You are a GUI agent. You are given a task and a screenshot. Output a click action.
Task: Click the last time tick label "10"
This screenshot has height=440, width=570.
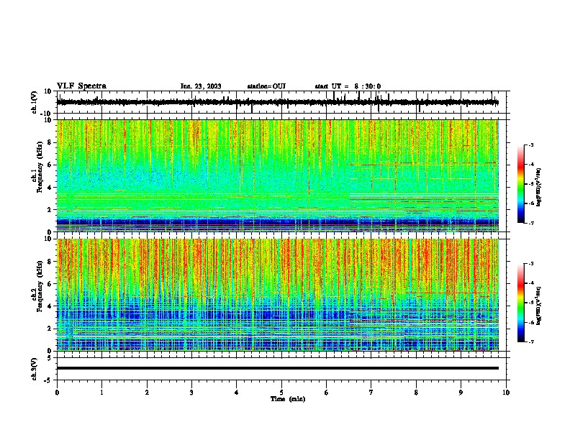(x=506, y=393)
